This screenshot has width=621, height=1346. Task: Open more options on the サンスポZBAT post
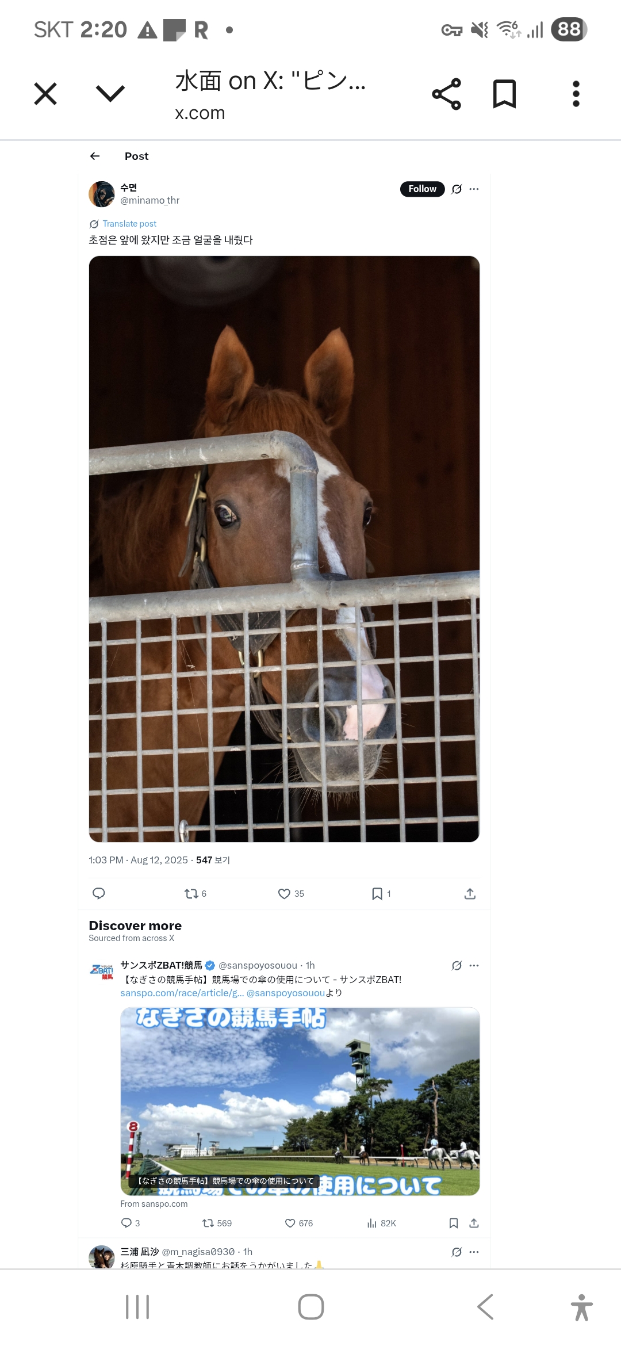click(474, 965)
